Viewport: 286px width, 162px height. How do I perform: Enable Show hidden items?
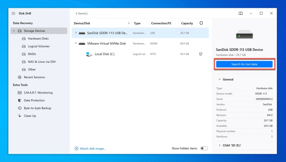click(x=204, y=148)
